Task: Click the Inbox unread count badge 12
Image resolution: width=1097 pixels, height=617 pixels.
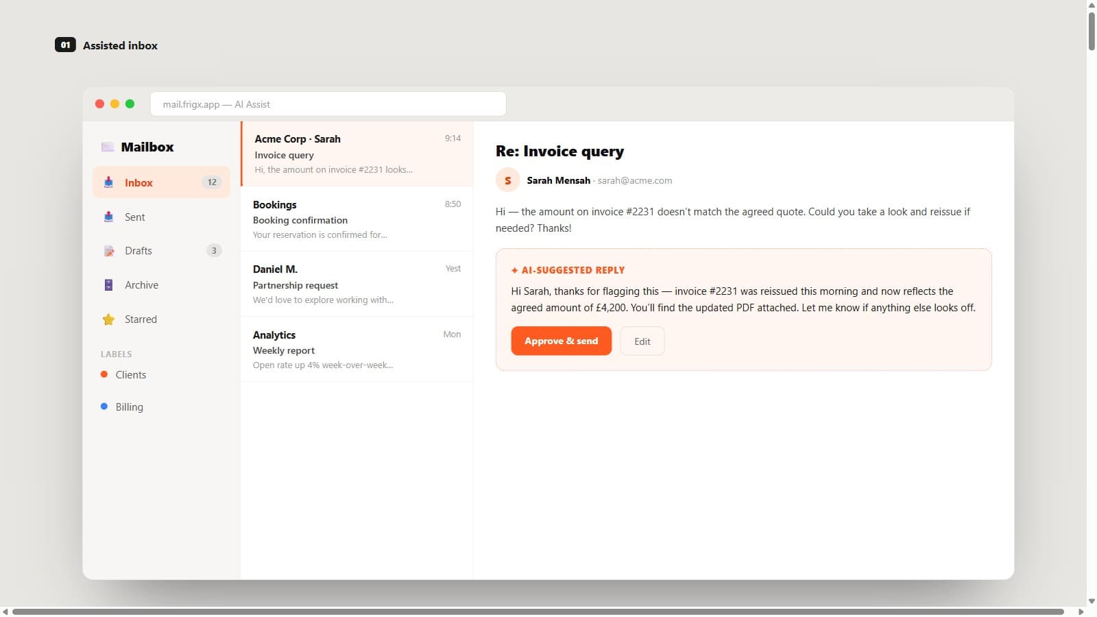Action: 212,182
